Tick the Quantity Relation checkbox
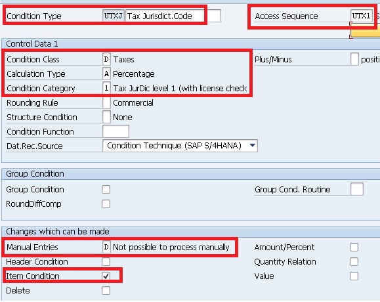This screenshot has width=380, height=302. (354, 261)
